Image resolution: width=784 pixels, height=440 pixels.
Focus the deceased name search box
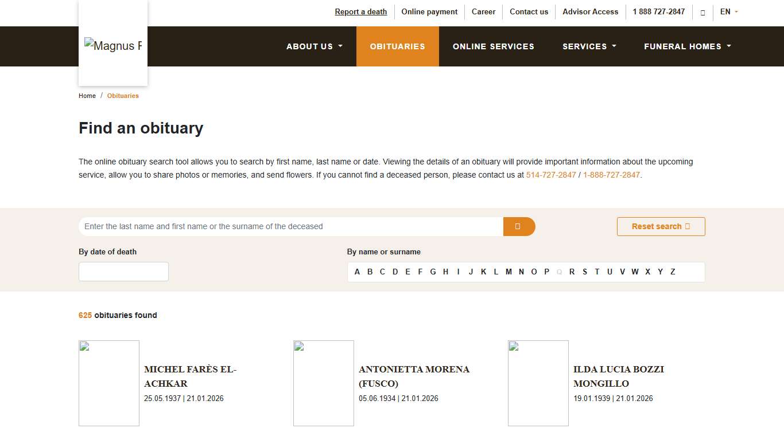290,226
